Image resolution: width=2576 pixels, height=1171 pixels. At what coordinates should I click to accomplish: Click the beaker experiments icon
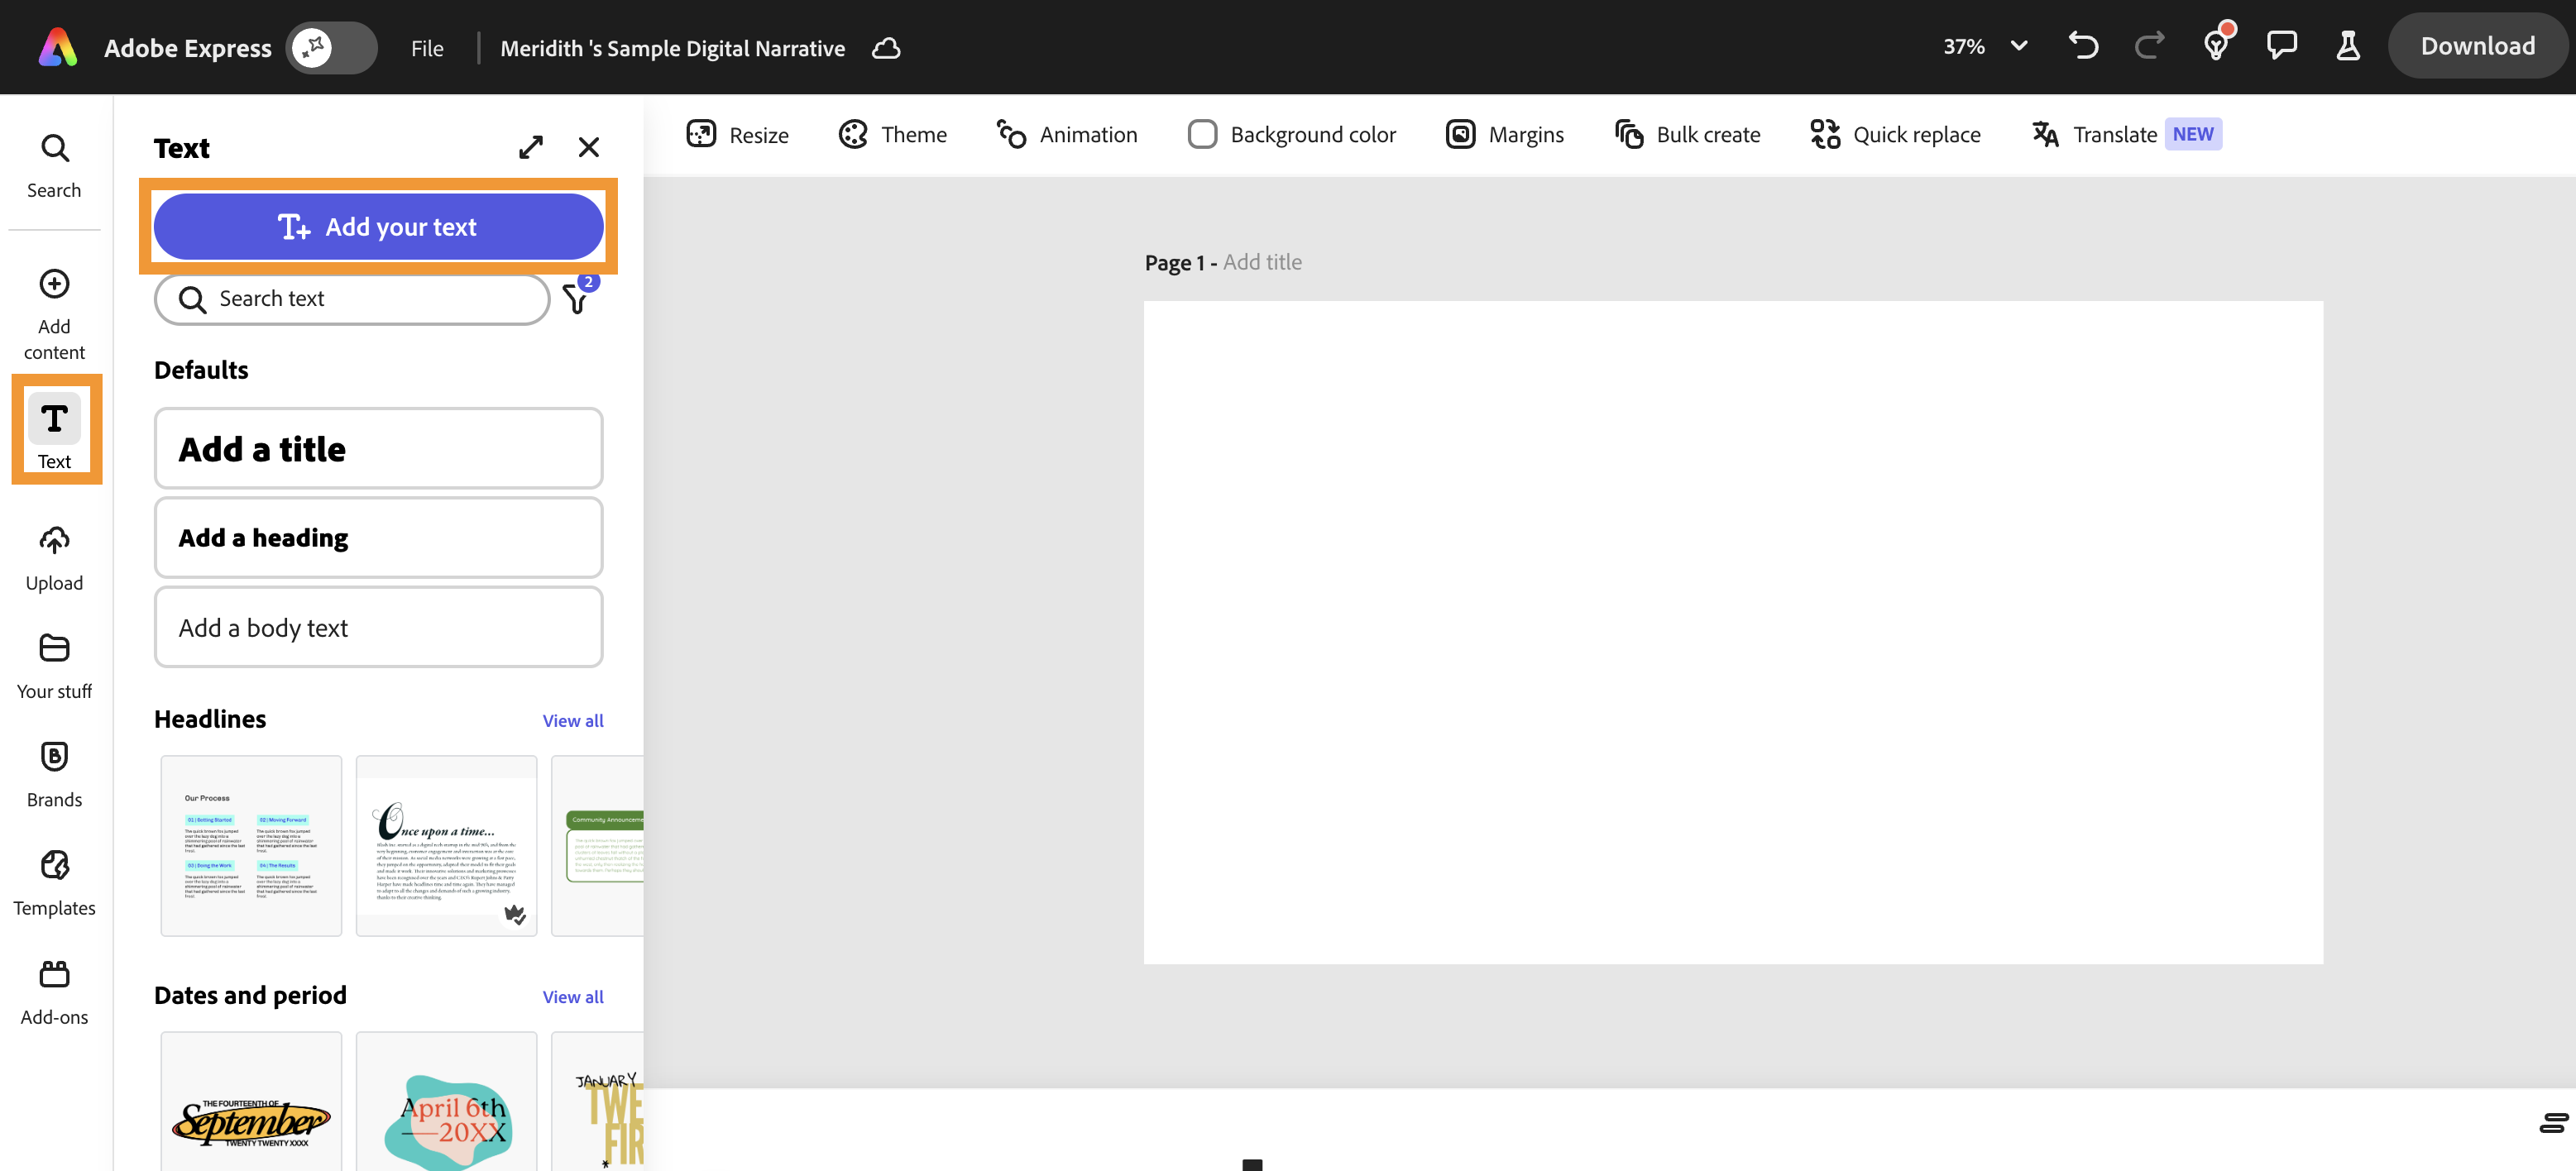(2348, 46)
